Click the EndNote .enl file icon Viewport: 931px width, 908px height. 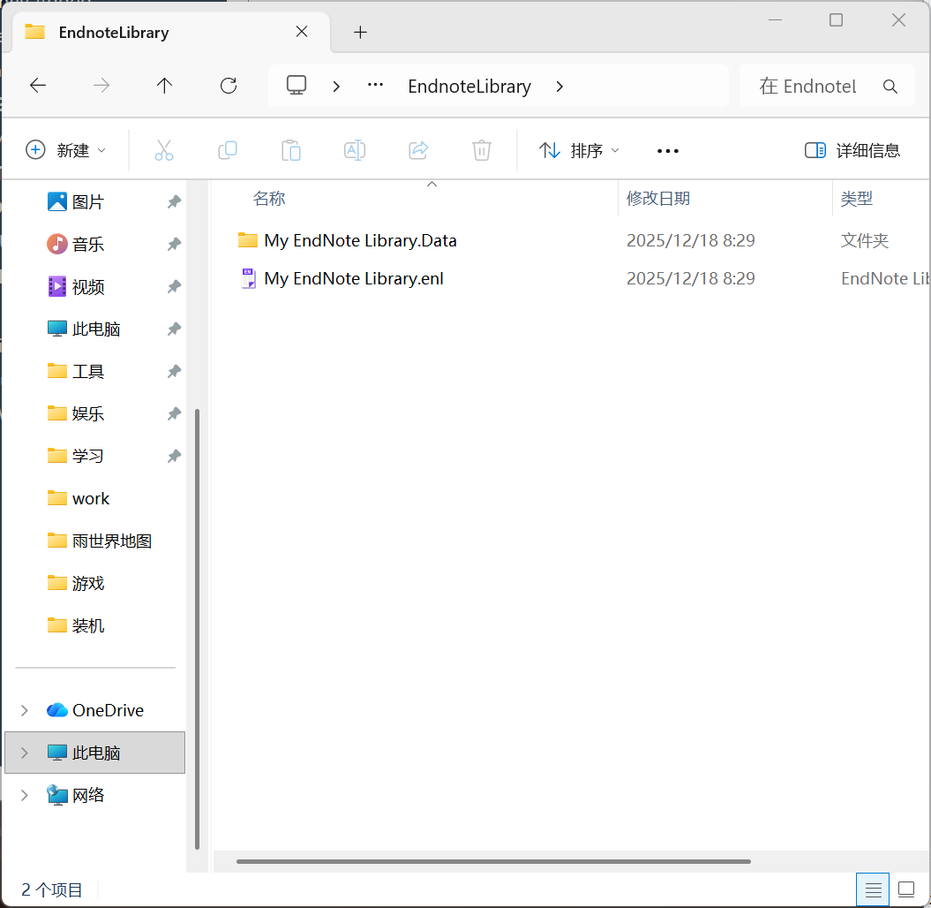248,279
